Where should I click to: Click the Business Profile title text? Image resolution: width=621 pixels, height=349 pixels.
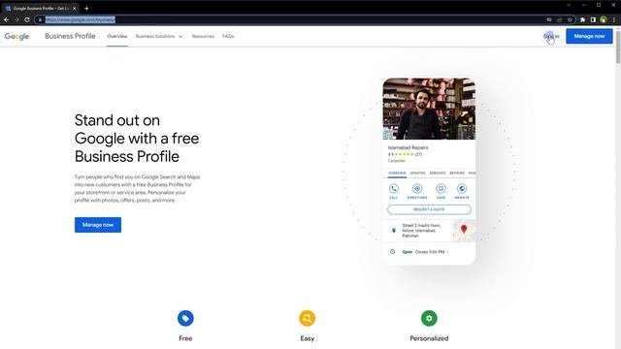[70, 36]
